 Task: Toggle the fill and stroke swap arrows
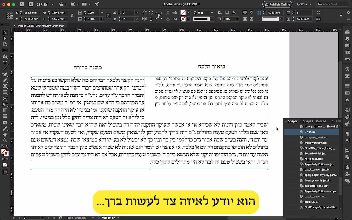(7, 146)
